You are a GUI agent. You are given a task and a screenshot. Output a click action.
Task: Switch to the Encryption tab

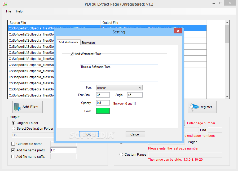pos(88,43)
